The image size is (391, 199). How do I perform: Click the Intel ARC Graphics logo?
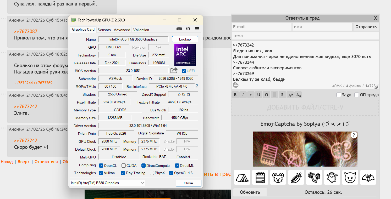coord(185,55)
